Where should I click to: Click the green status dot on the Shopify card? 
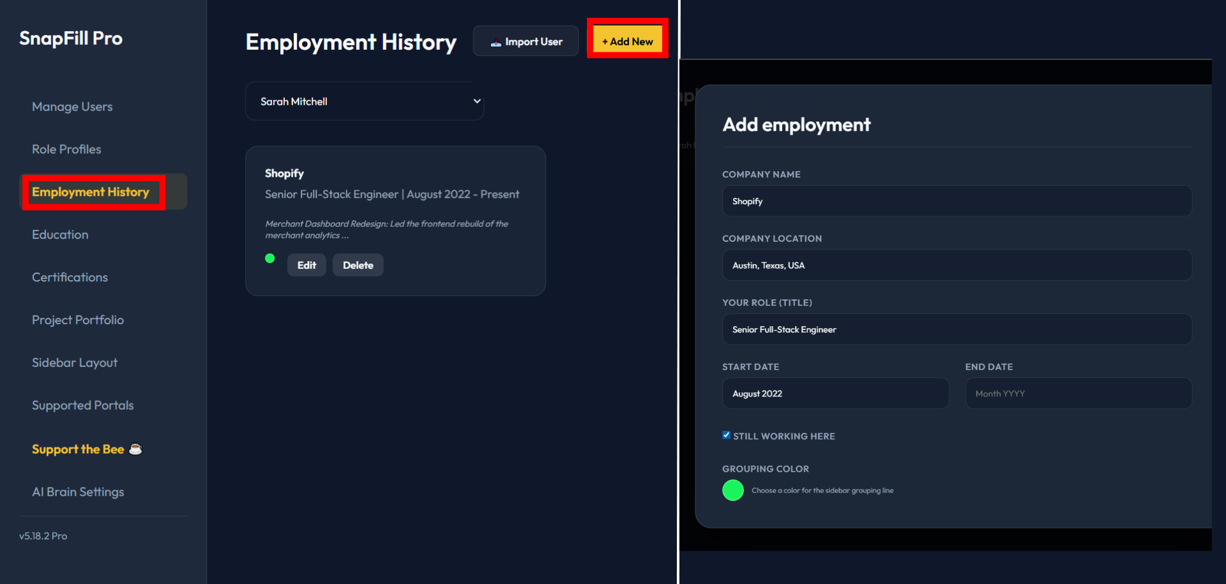270,258
